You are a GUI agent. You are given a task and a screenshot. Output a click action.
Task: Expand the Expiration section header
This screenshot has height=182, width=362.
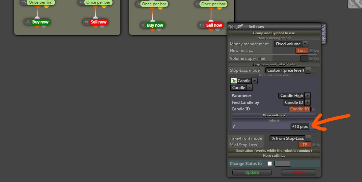(274, 151)
